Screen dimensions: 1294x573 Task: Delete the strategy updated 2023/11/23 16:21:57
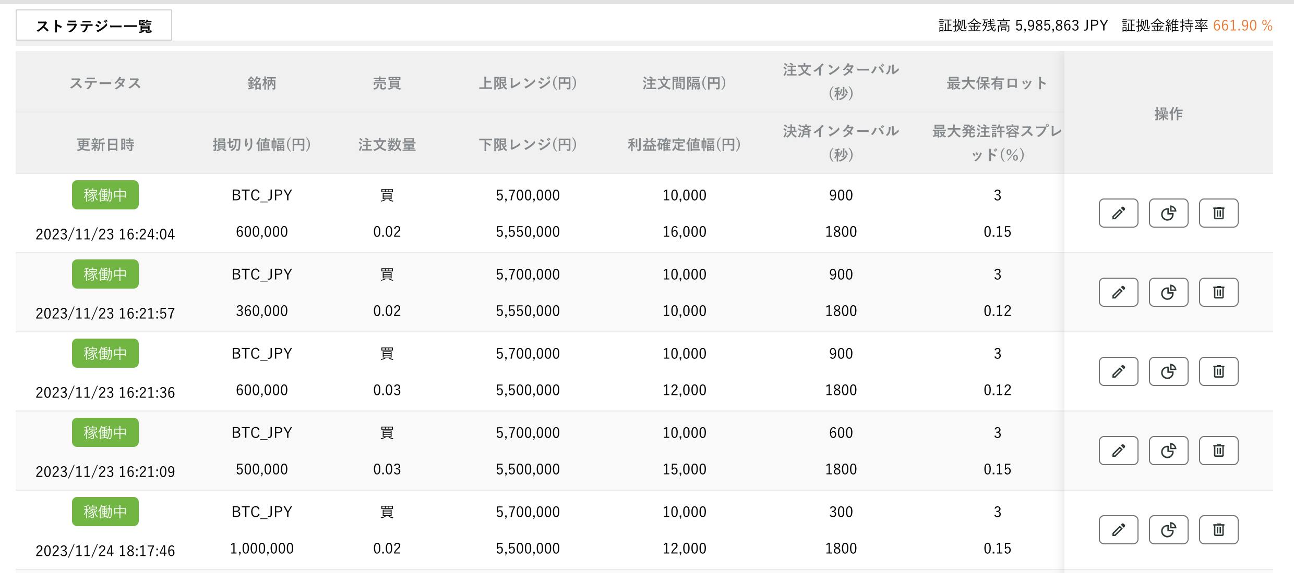[x=1218, y=292]
